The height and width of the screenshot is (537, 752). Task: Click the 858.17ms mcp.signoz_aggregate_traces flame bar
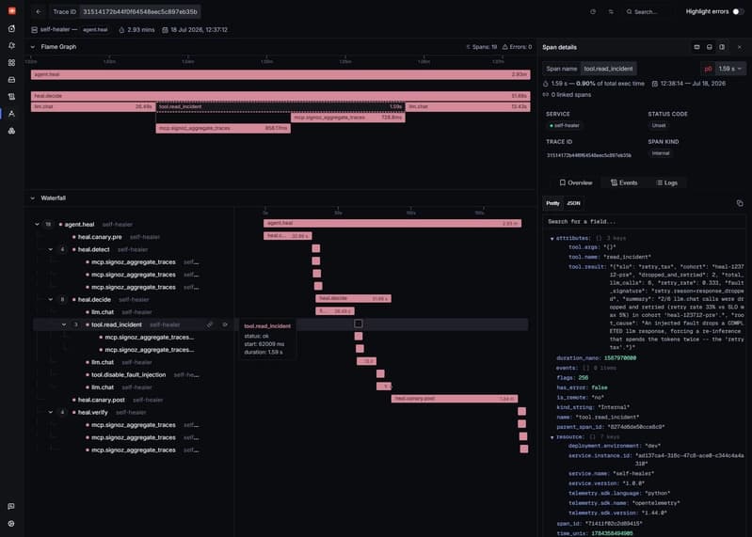pos(223,128)
